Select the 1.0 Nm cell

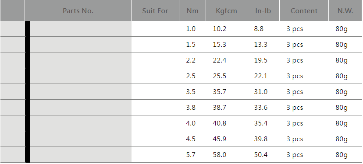tap(191, 29)
